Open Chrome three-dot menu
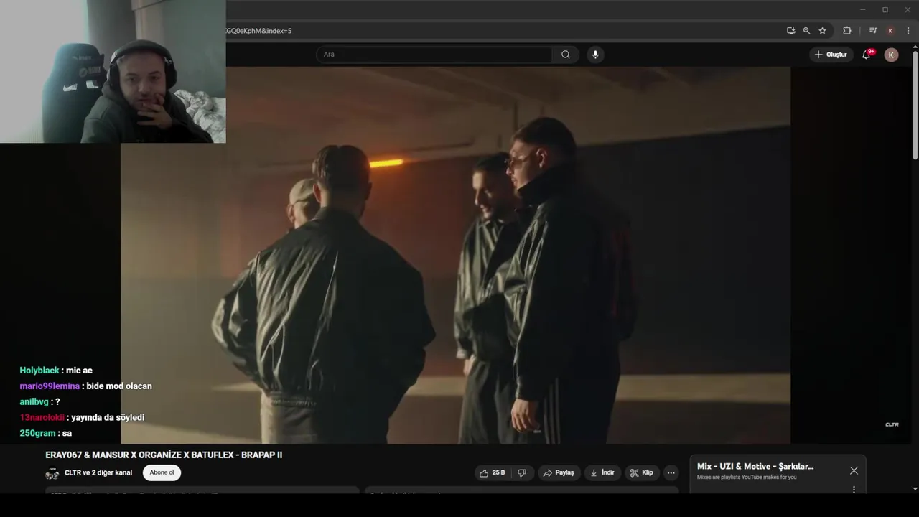The image size is (919, 517). [x=908, y=31]
